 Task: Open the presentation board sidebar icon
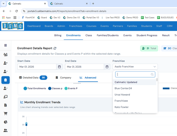pos(5,97)
